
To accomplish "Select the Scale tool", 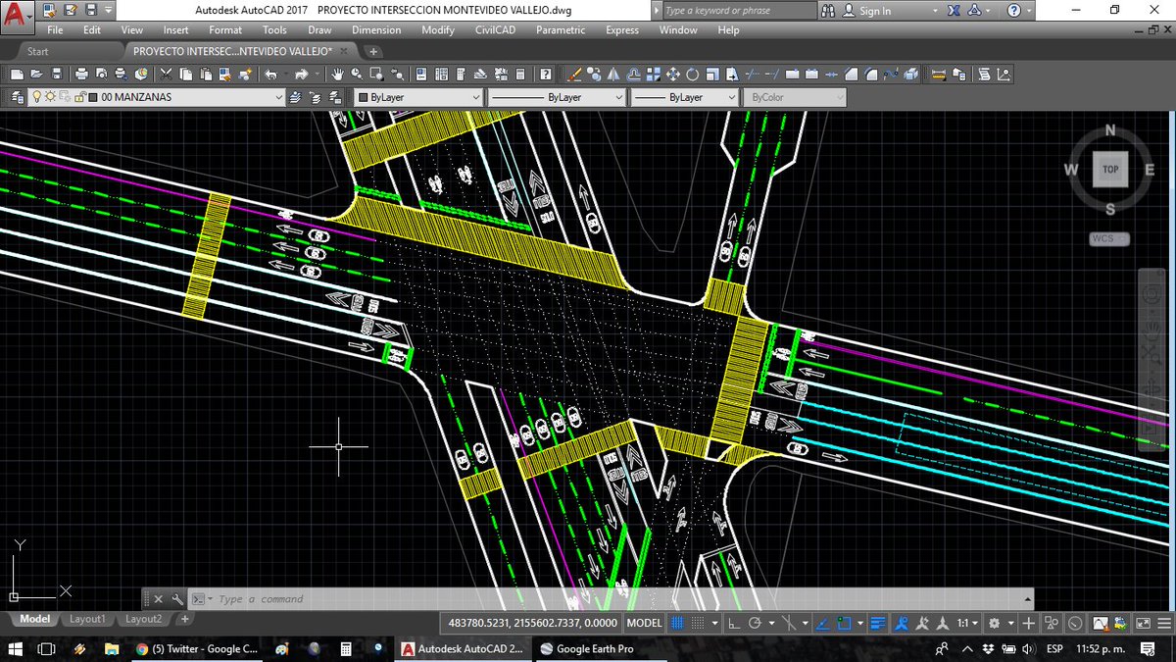I will point(711,74).
